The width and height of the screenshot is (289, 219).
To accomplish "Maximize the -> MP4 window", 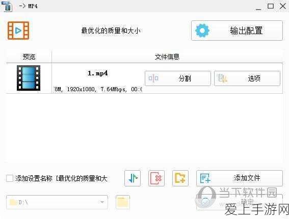I will pos(271,6).
